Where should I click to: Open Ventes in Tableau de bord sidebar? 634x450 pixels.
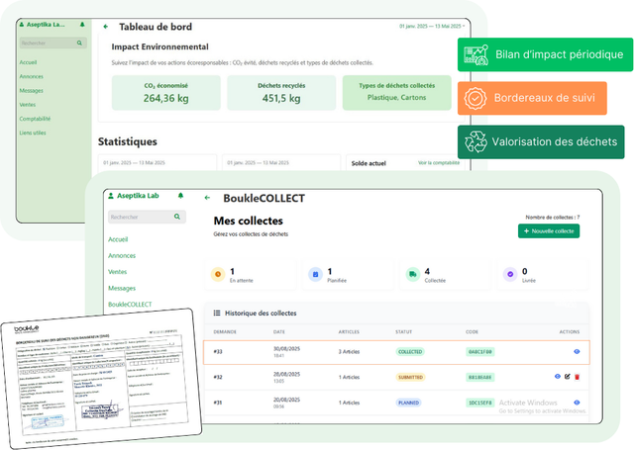28,105
